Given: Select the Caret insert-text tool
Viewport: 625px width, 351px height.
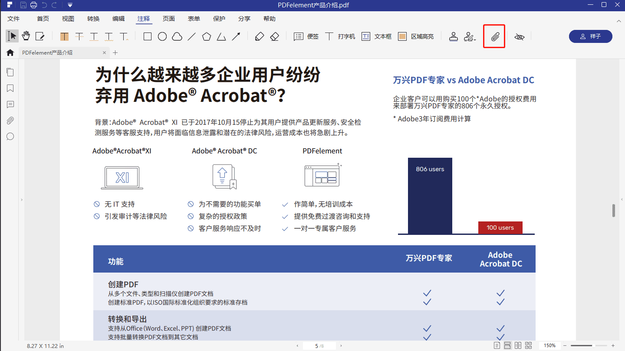Looking at the screenshot, I should [124, 36].
